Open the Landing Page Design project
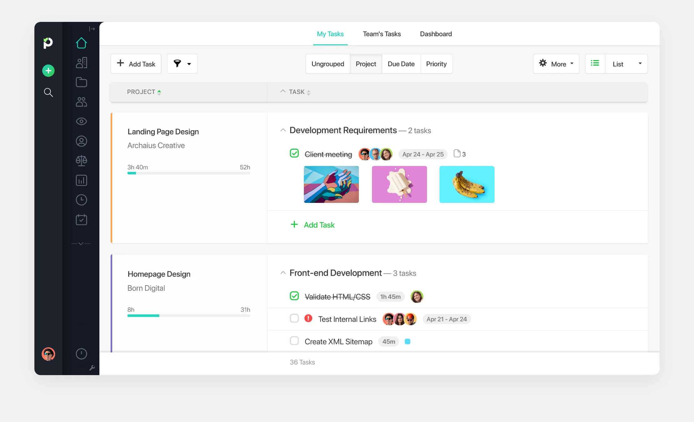Image resolution: width=694 pixels, height=422 pixels. (x=163, y=132)
